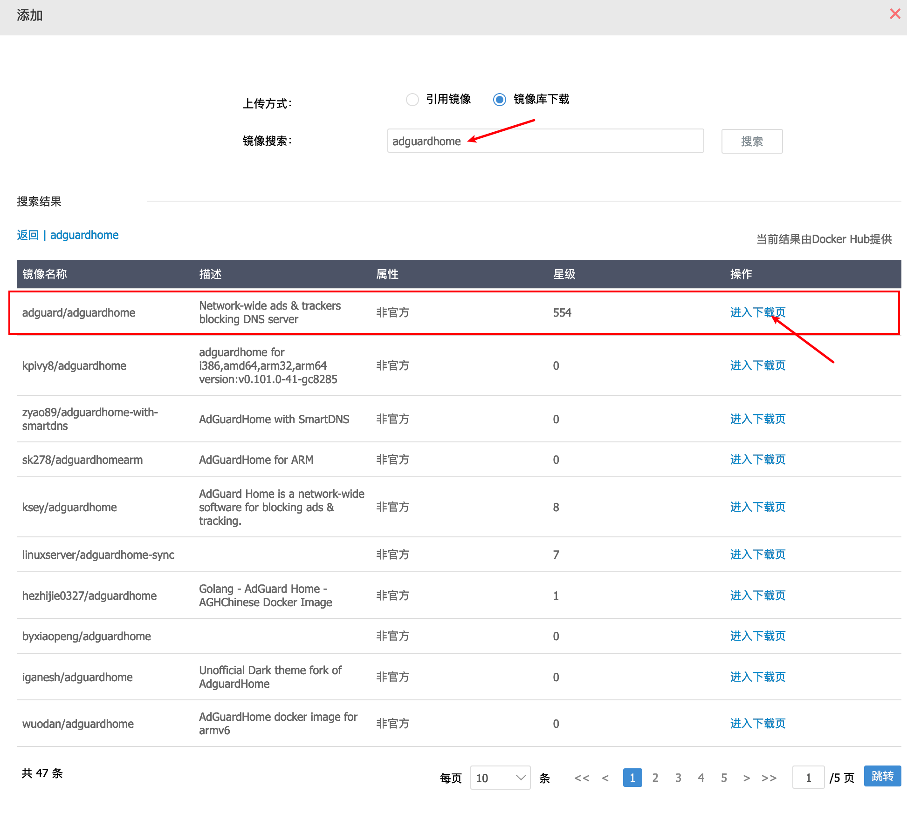Open download page for hezhijie0327/adguardhome

point(757,595)
